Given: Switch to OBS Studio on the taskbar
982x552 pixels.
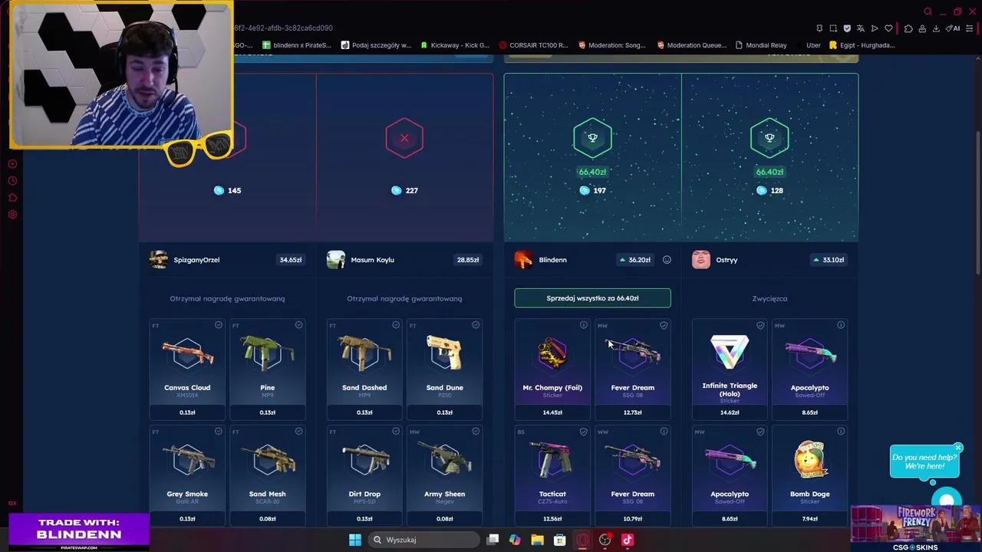Looking at the screenshot, I should (605, 540).
